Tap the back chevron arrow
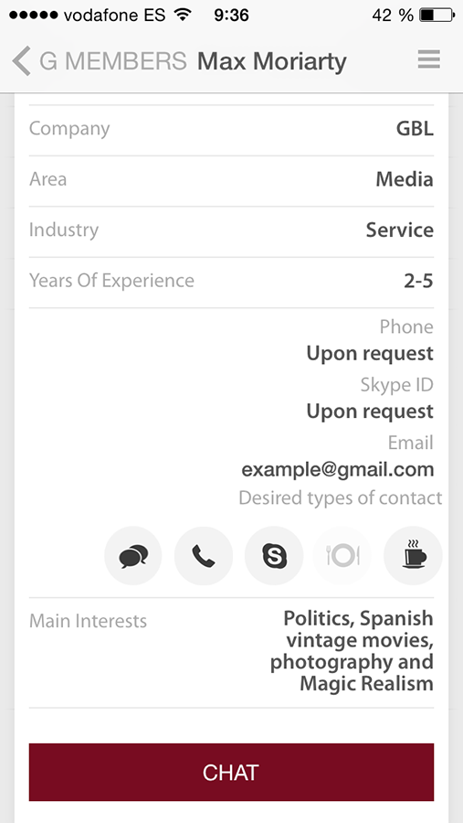463x823 pixels. click(22, 61)
